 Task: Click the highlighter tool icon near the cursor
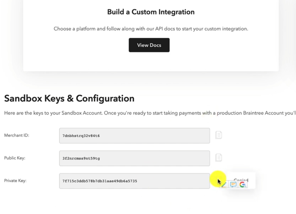point(223,184)
